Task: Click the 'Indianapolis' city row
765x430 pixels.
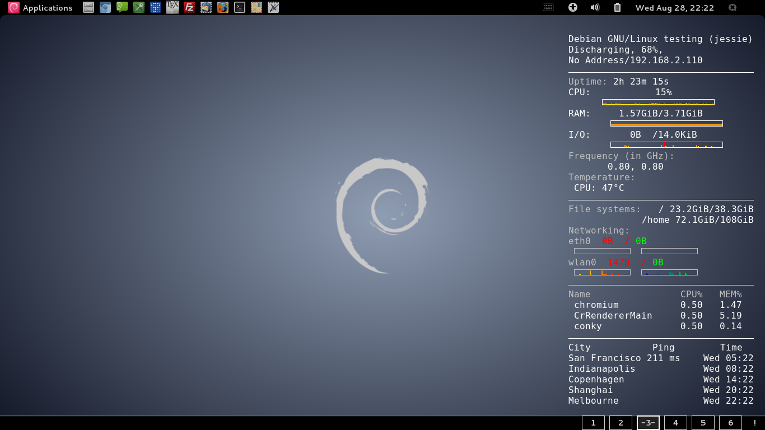Action: (661, 369)
